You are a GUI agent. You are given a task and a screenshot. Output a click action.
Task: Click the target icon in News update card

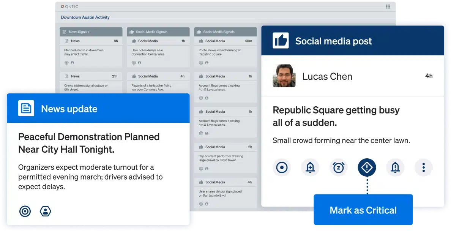click(x=25, y=211)
